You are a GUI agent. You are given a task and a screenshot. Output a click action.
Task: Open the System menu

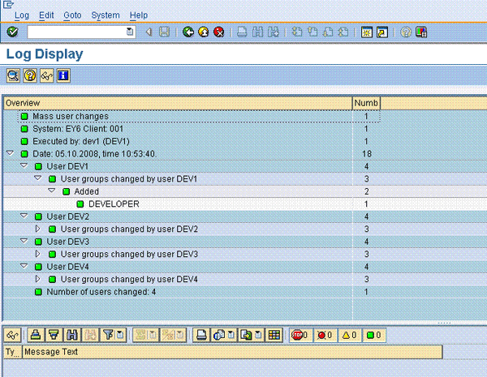pos(105,15)
